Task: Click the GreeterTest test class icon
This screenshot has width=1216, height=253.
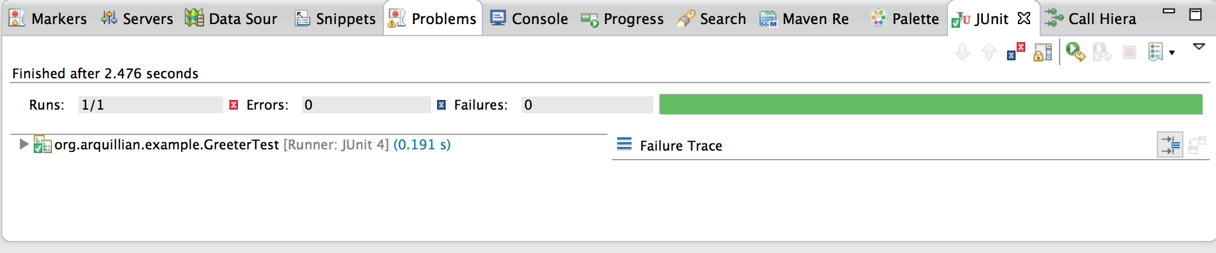Action: [42, 145]
